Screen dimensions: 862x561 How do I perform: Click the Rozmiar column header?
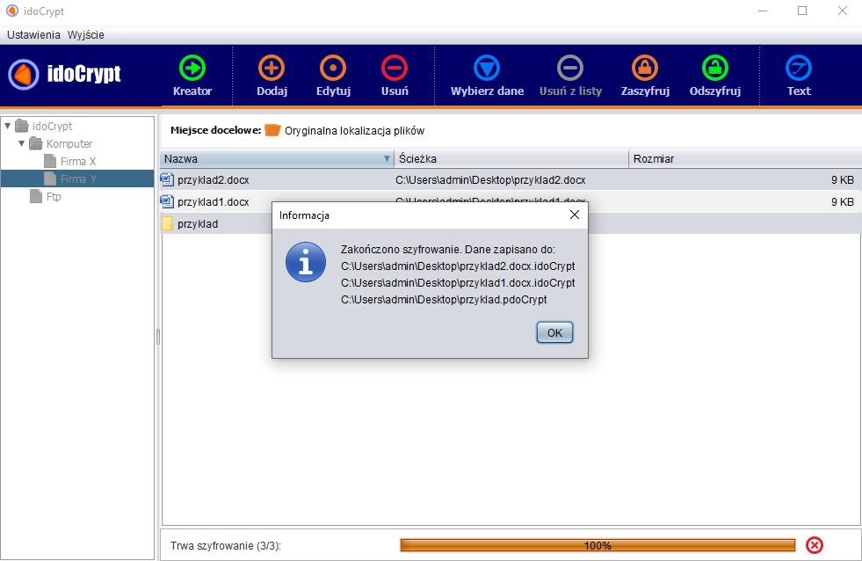[745, 158]
